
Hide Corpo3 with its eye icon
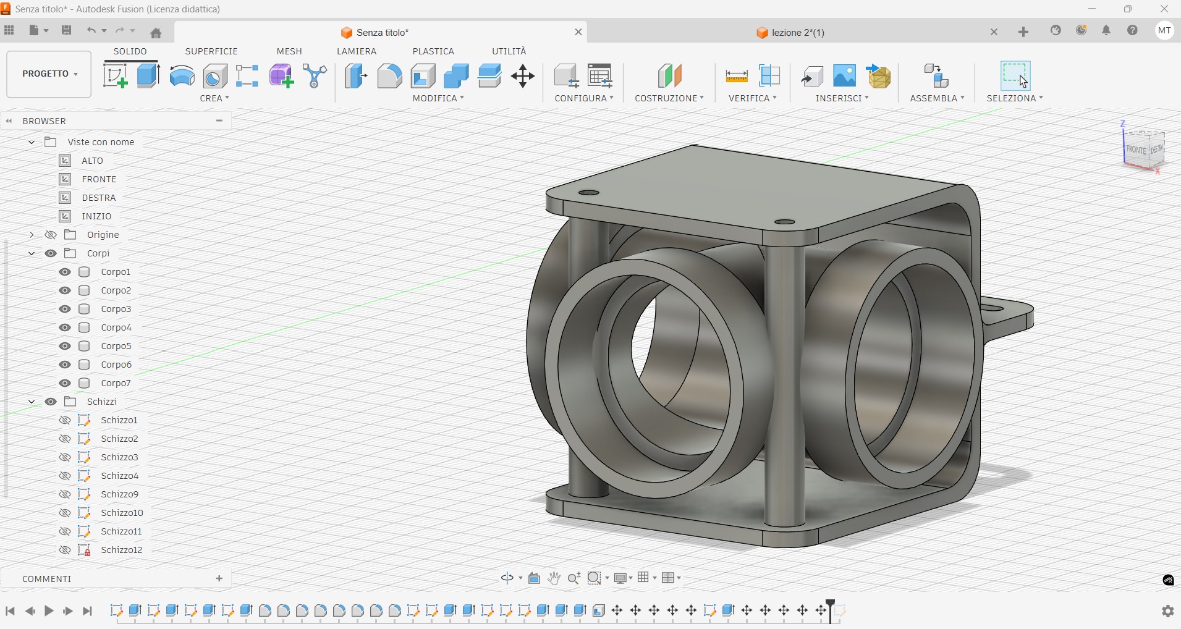tap(65, 309)
